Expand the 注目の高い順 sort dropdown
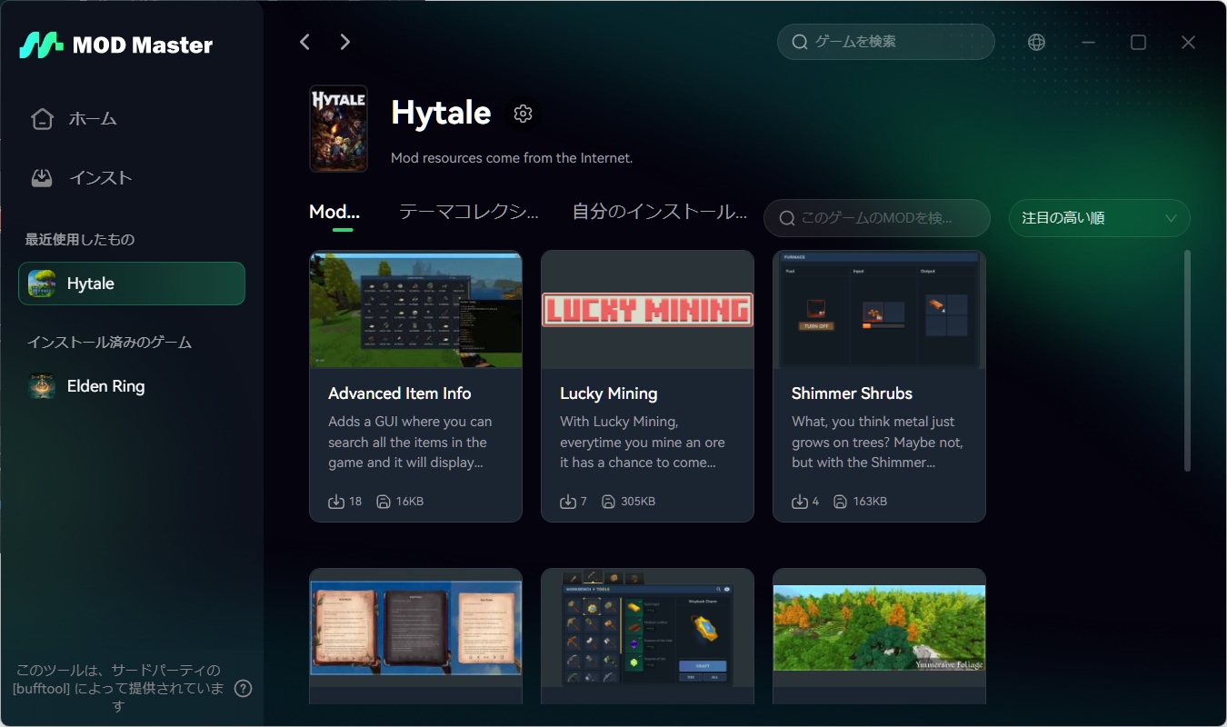1227x727 pixels. pyautogui.click(x=1099, y=218)
